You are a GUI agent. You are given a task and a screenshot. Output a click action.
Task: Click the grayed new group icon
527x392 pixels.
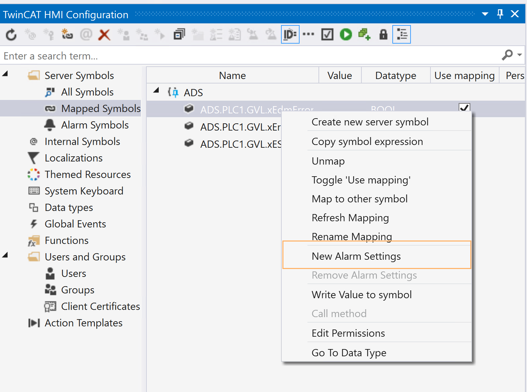pyautogui.click(x=142, y=34)
